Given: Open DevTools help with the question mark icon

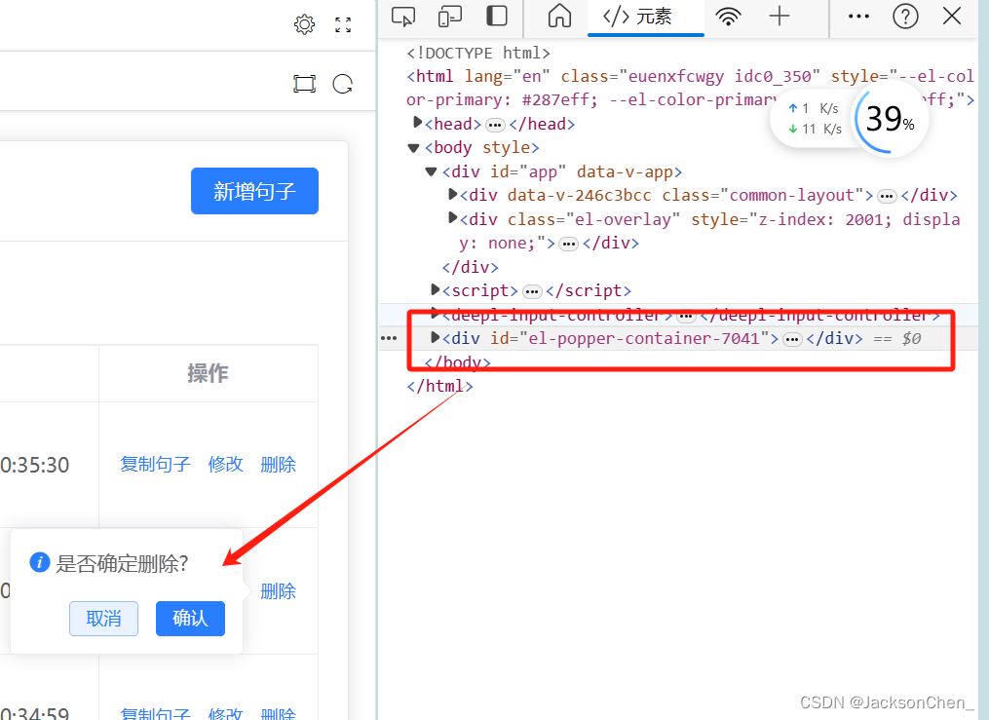Looking at the screenshot, I should [904, 17].
